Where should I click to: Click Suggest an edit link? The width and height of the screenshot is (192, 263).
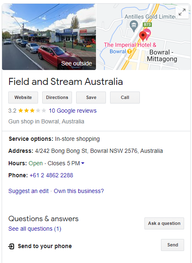click(x=29, y=191)
